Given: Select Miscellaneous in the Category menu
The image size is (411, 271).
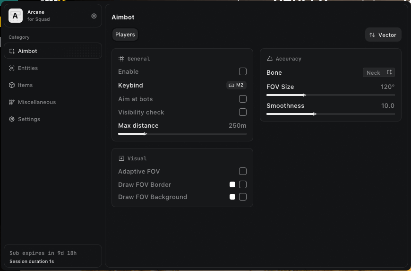Looking at the screenshot, I should (x=37, y=102).
